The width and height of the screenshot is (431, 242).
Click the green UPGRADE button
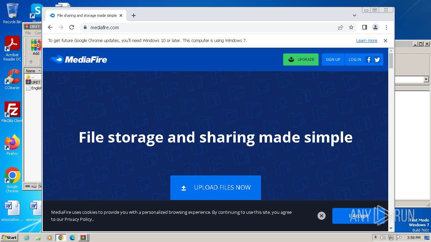[301, 59]
